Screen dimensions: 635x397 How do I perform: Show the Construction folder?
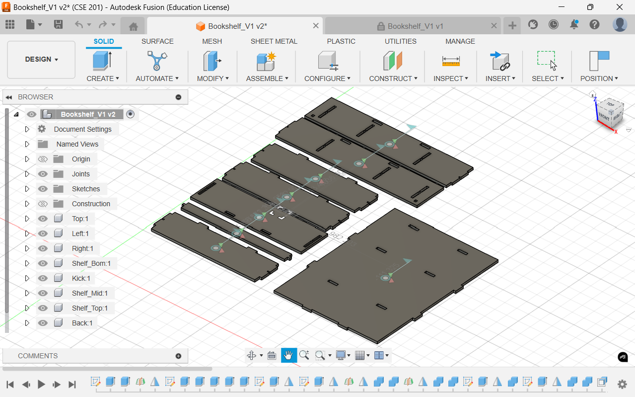click(43, 204)
